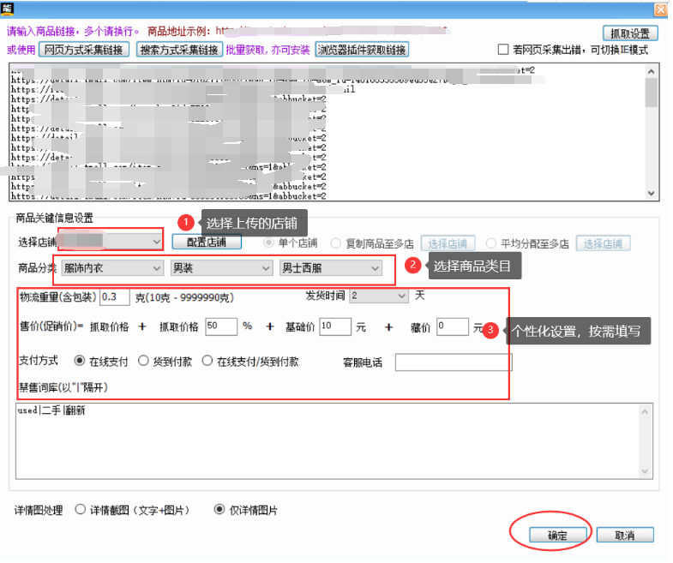The image size is (673, 563).
Task: Click 搜索方式采集链接 button
Action: pyautogui.click(x=179, y=50)
